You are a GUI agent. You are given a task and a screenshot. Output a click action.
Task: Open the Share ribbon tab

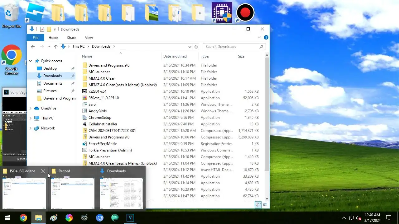[71, 38]
